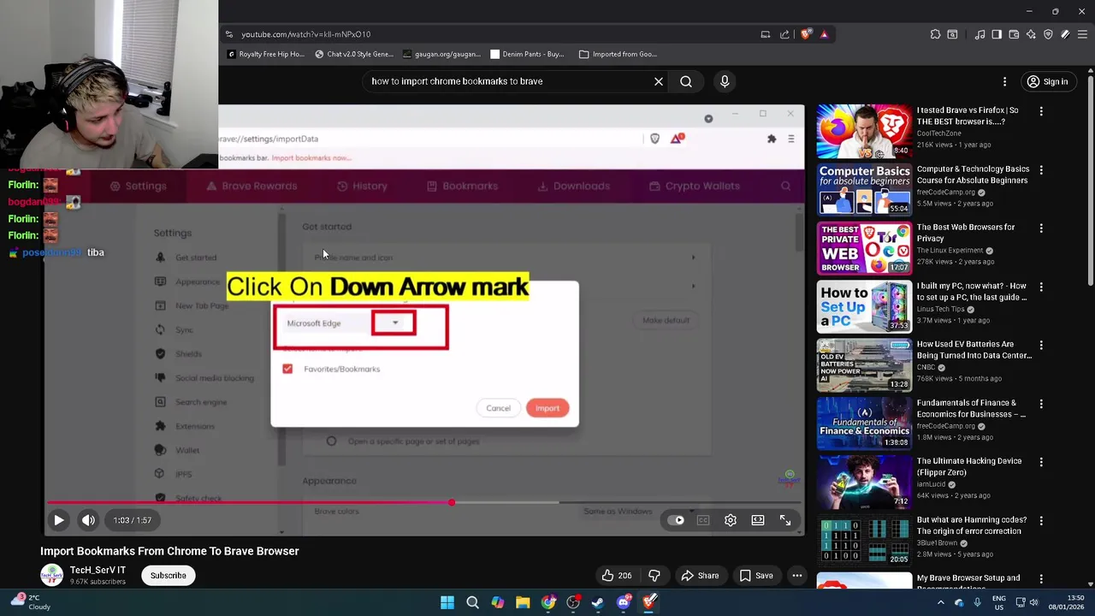
Task: Open YouTube settings three-dot menu near Sign in
Action: click(1004, 81)
